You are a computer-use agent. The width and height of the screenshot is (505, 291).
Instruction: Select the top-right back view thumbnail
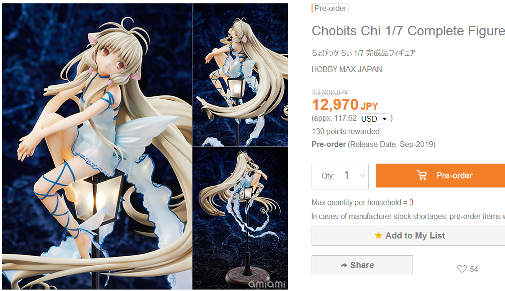point(240,75)
